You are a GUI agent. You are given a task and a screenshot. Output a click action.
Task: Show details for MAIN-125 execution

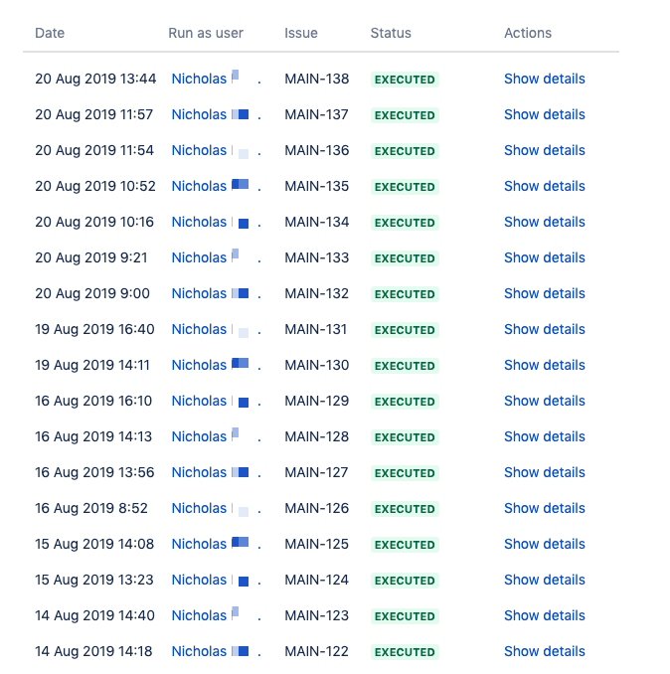[544, 544]
